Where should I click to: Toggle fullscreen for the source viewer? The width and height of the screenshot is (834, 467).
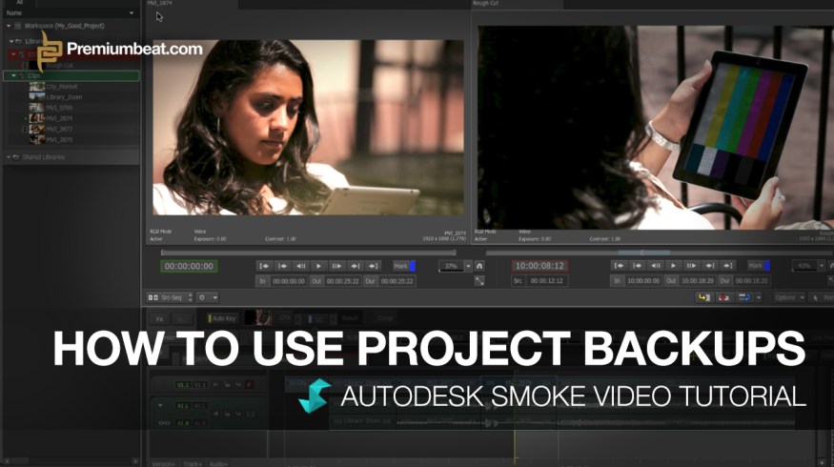479,281
